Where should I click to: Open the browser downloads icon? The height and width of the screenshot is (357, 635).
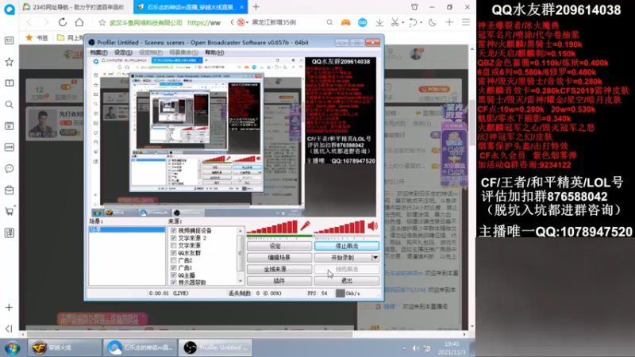(379, 23)
